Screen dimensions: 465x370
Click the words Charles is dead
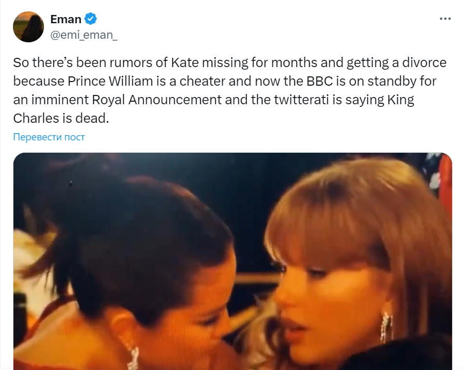coord(61,117)
